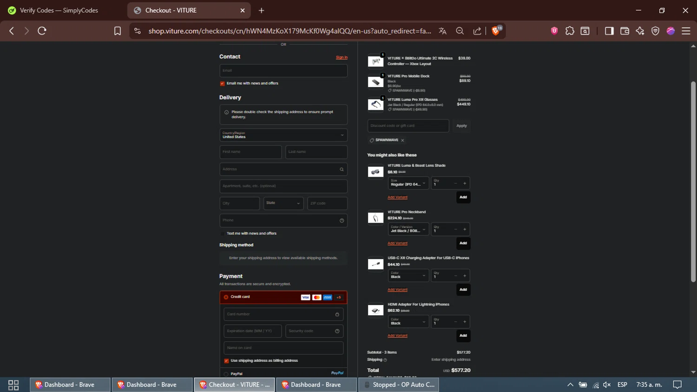697x392 pixels.
Task: Share this page icon
Action: [477, 31]
